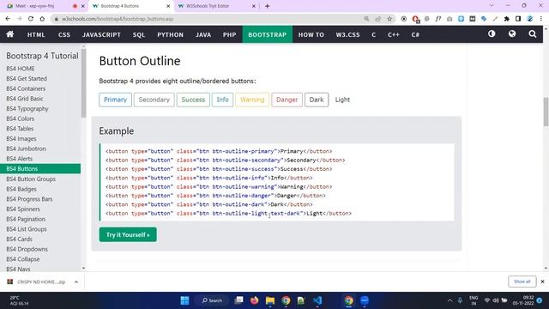Open the C# menu item

click(x=415, y=34)
